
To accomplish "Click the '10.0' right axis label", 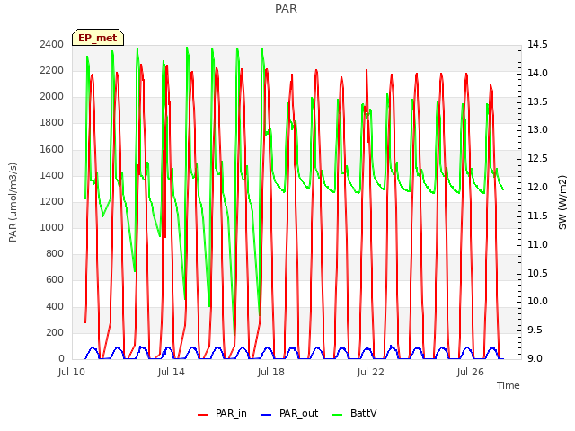I will click(x=537, y=302).
